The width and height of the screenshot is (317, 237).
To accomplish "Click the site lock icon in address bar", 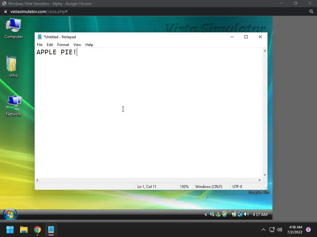I will [x=6, y=11].
